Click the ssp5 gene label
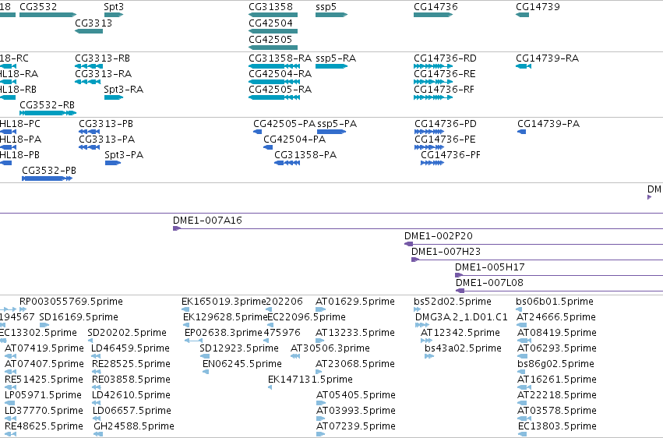The width and height of the screenshot is (663, 438). click(x=326, y=7)
